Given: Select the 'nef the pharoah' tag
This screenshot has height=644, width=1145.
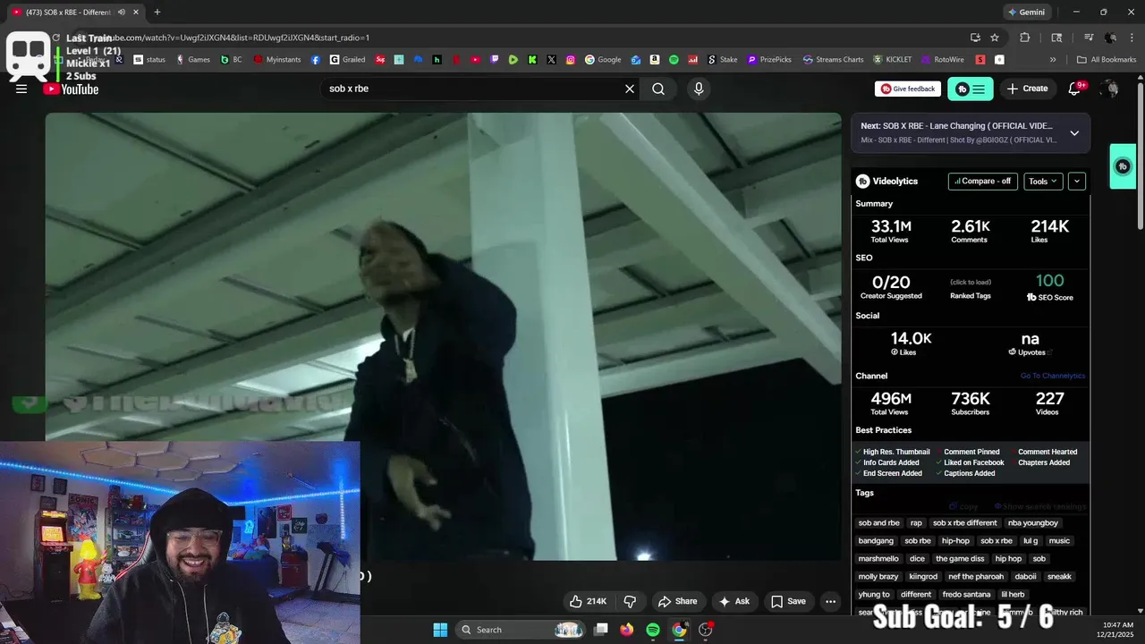Looking at the screenshot, I should coord(976,577).
